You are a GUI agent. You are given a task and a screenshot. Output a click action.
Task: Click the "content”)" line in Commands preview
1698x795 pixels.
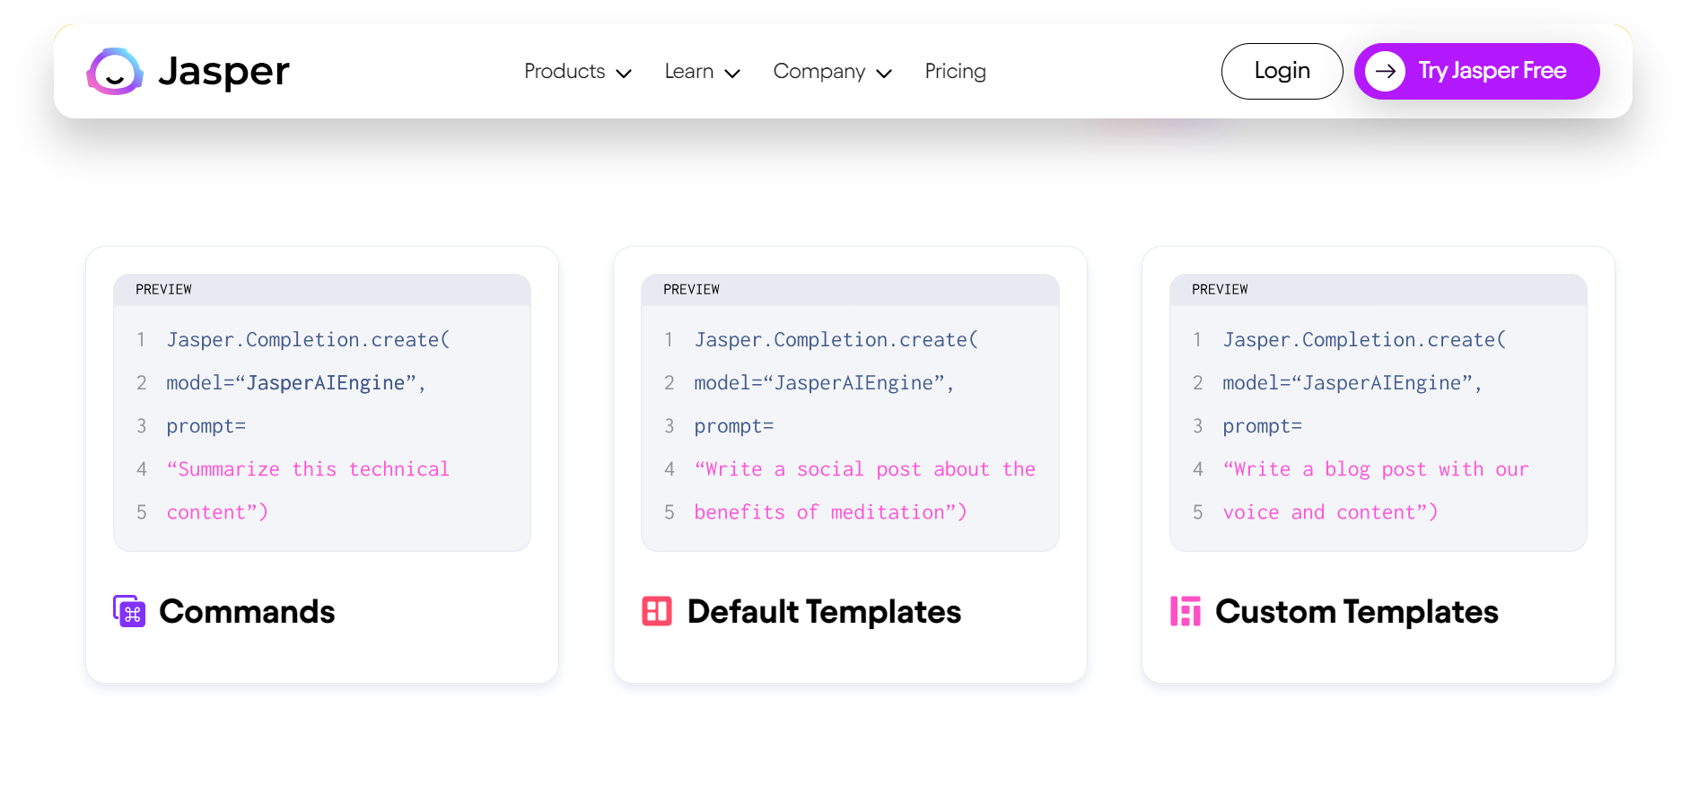[x=217, y=512]
